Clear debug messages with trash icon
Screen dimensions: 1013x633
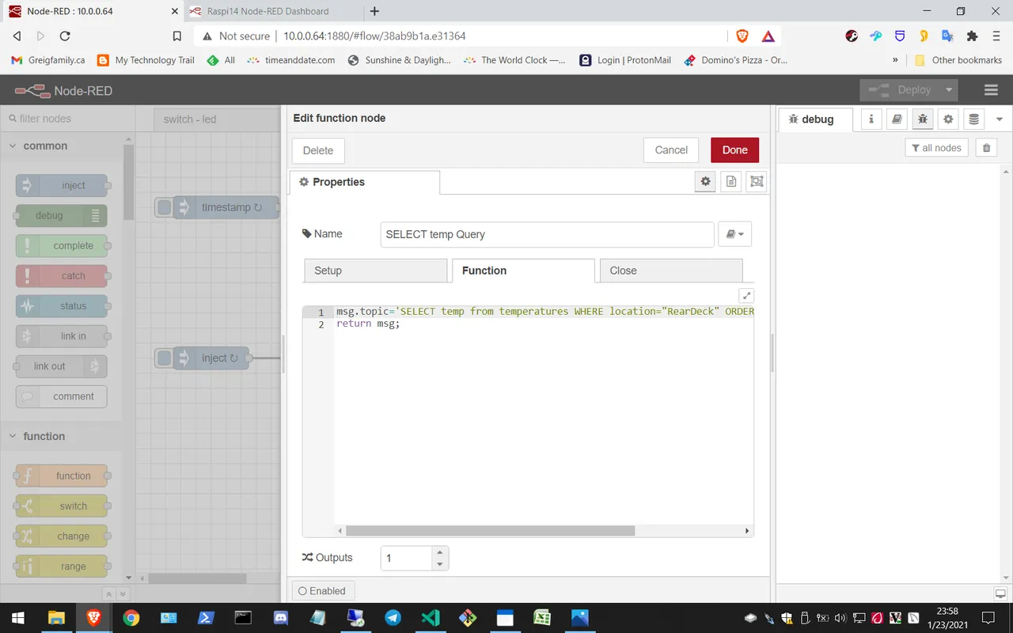[x=985, y=147]
